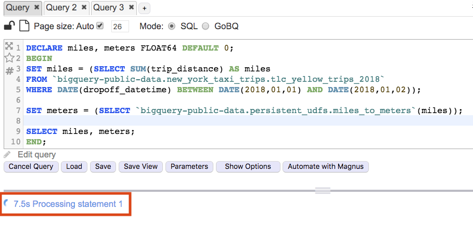Close the first Query tab
Screen dimensions: 473x233
[x=36, y=7]
